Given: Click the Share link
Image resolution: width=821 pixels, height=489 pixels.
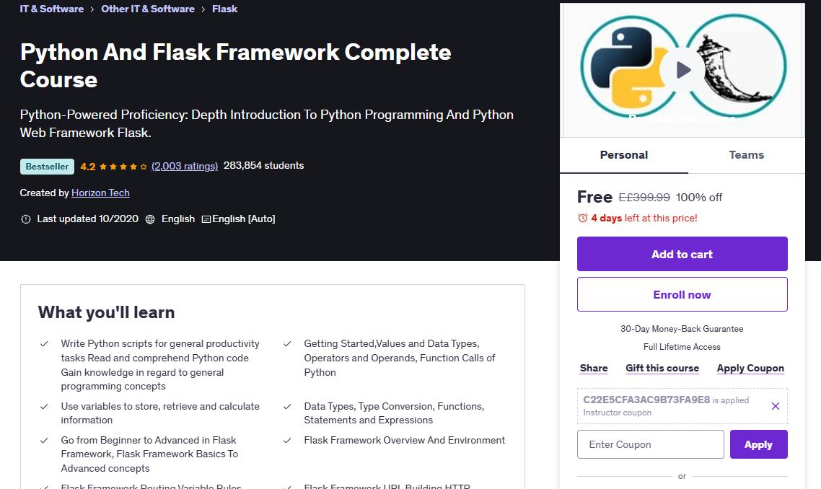Looking at the screenshot, I should (594, 368).
